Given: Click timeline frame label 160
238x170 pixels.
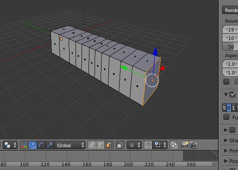Looking at the screenshot, I should pyautogui.click(x=87, y=164).
